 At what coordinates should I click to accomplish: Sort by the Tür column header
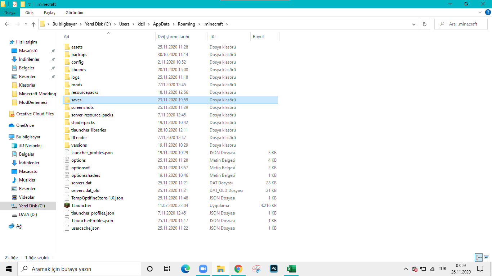point(229,37)
